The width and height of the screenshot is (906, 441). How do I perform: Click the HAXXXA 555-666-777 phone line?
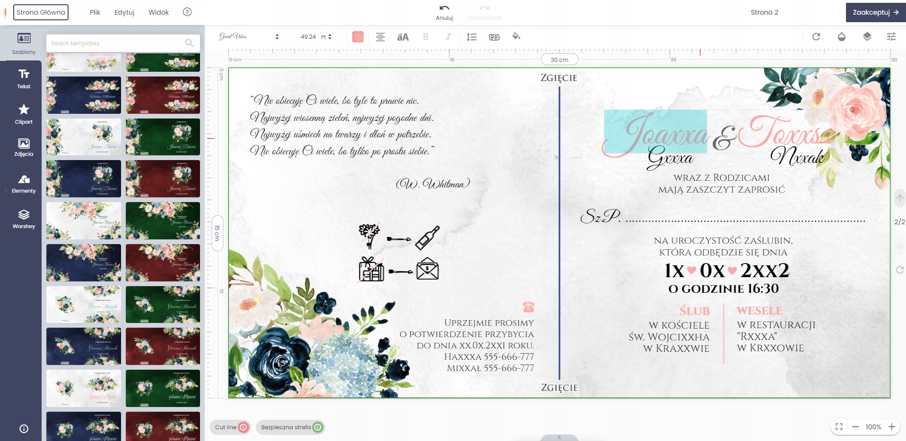pos(489,357)
